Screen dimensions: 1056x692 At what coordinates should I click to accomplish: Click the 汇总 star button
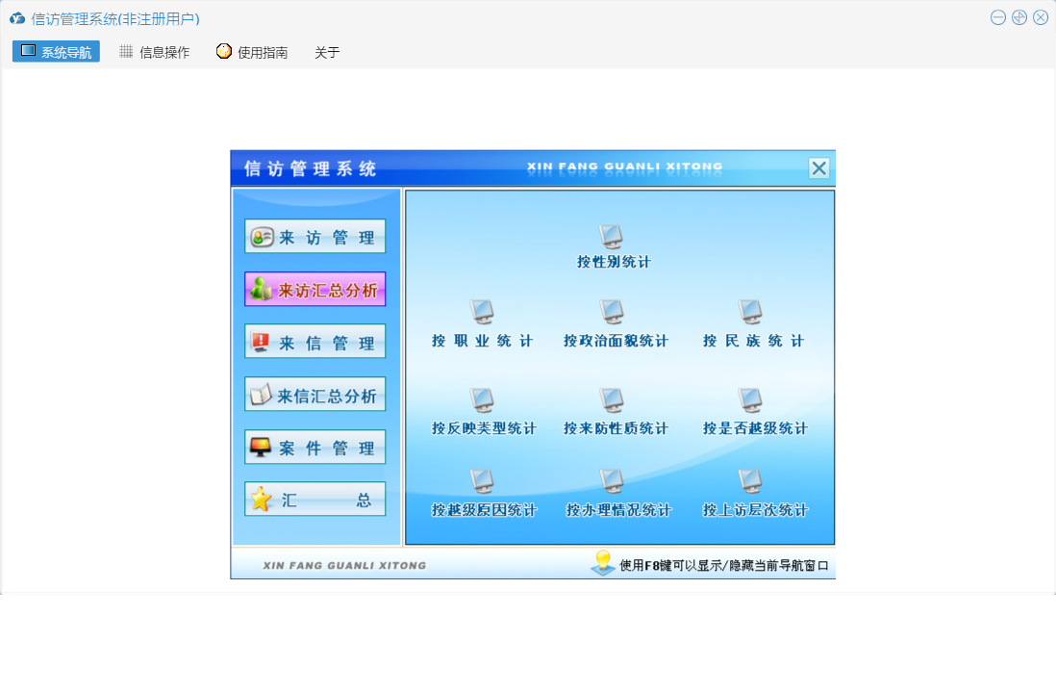[x=315, y=500]
